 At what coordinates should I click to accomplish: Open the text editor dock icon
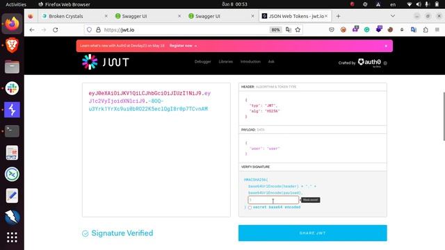point(12,196)
